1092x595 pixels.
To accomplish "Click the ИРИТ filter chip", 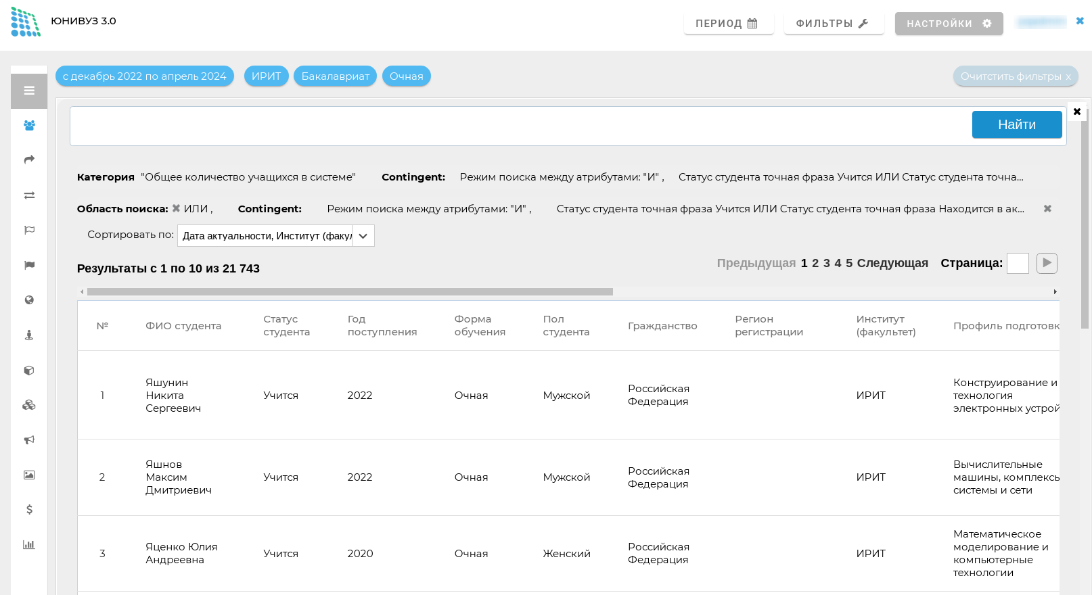I will tap(267, 76).
